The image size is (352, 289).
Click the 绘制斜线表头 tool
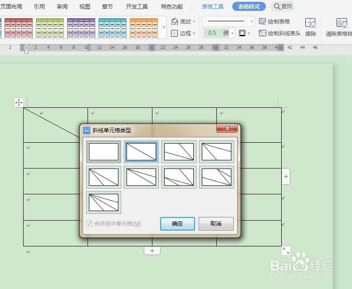click(x=280, y=34)
